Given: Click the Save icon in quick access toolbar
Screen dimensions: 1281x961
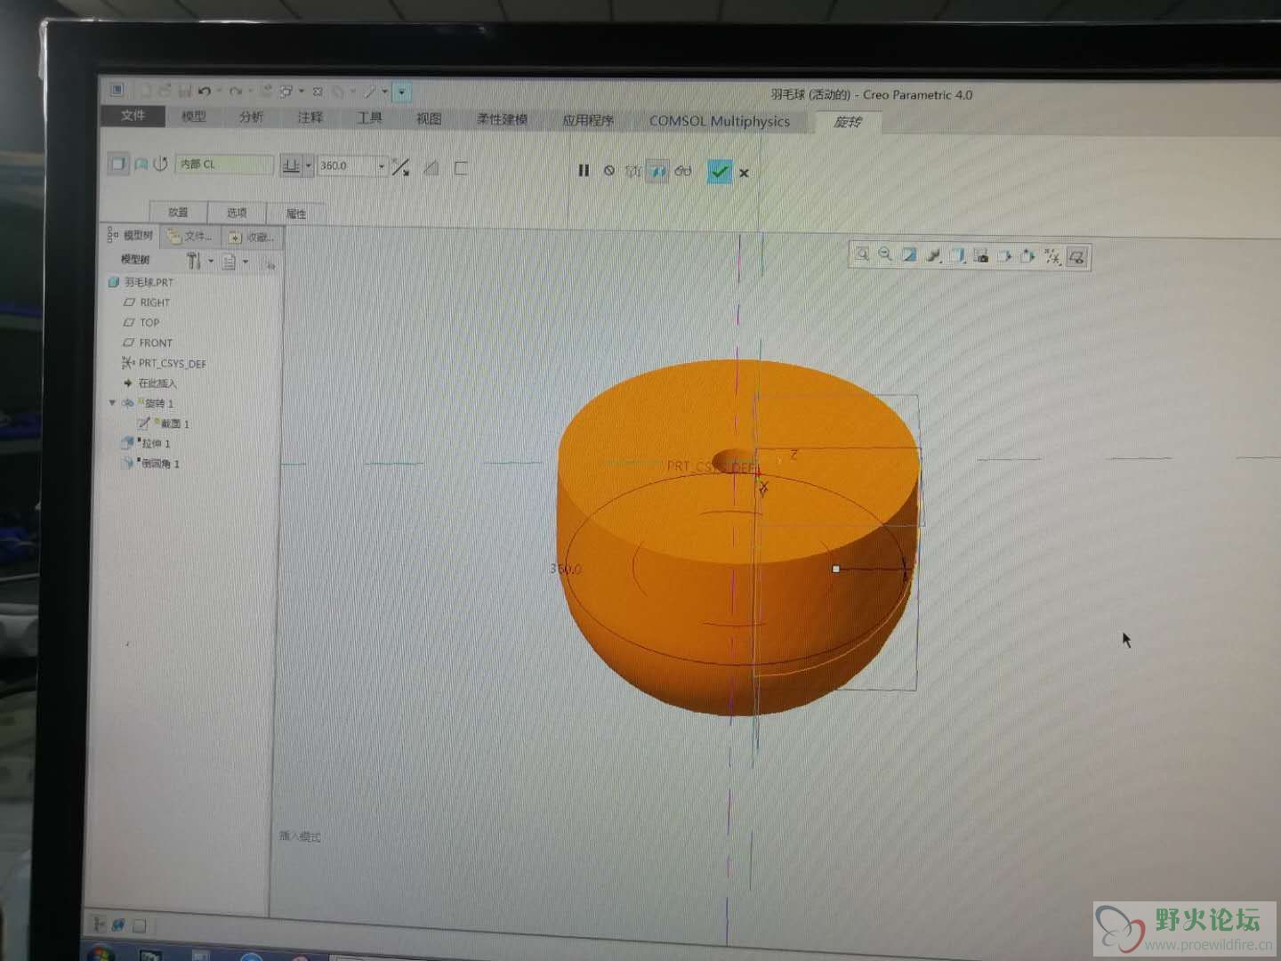Looking at the screenshot, I should click(185, 91).
